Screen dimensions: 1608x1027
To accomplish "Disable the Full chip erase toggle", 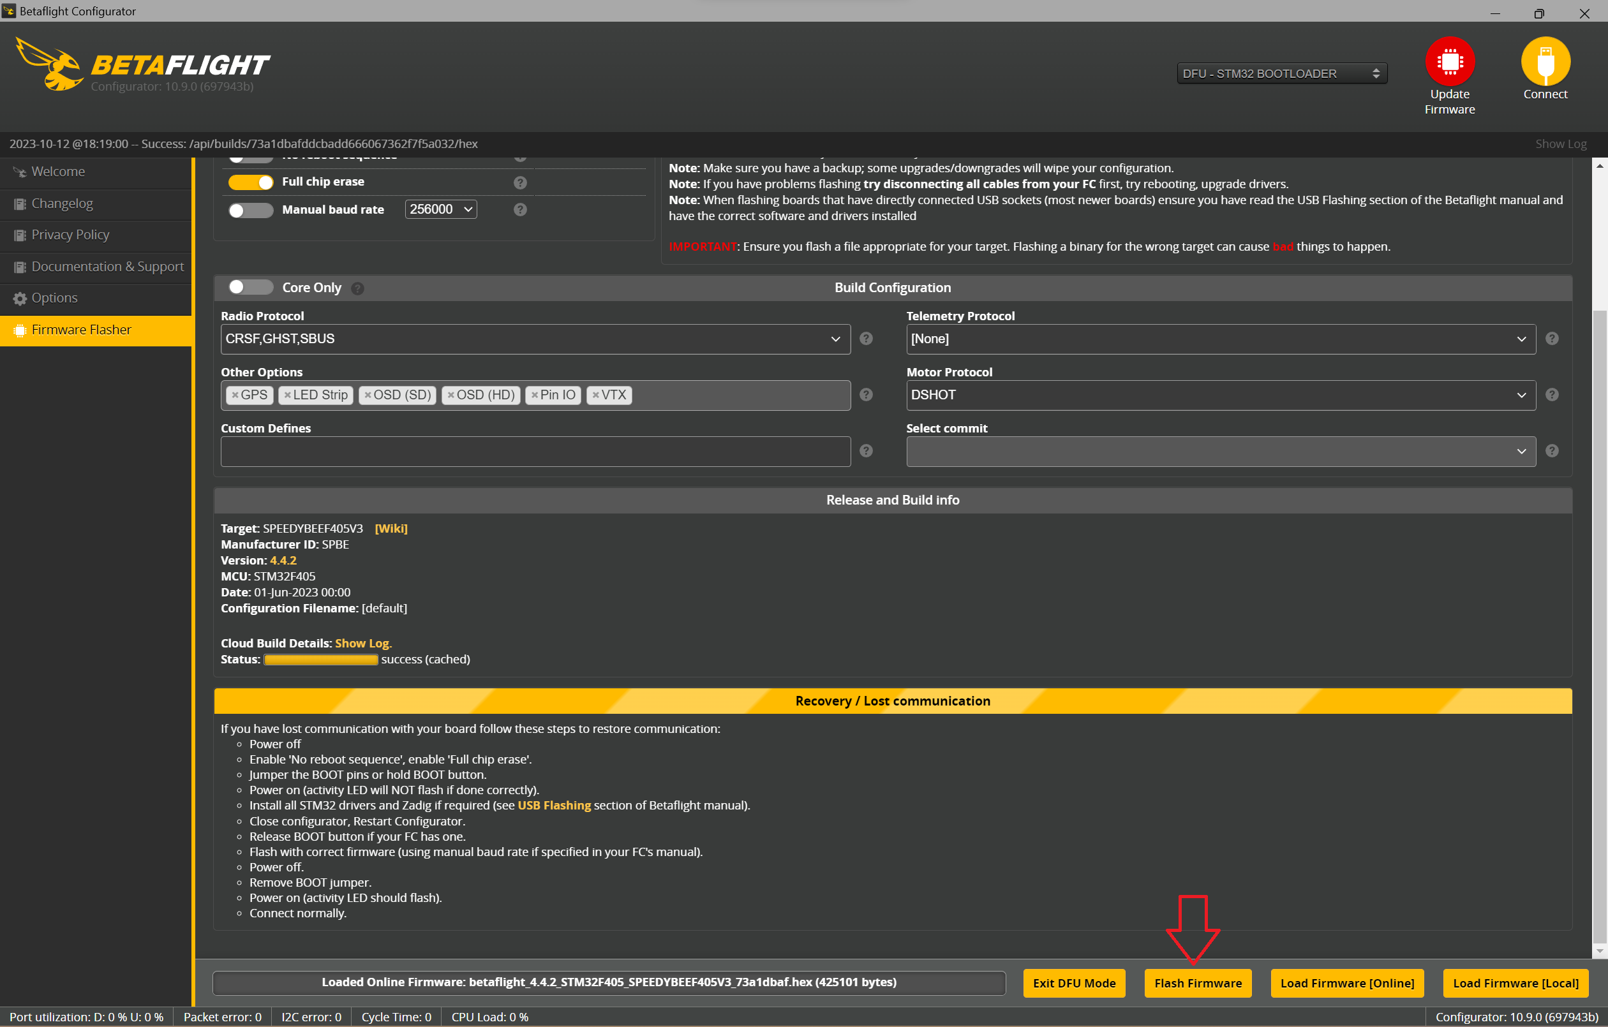I will point(251,182).
